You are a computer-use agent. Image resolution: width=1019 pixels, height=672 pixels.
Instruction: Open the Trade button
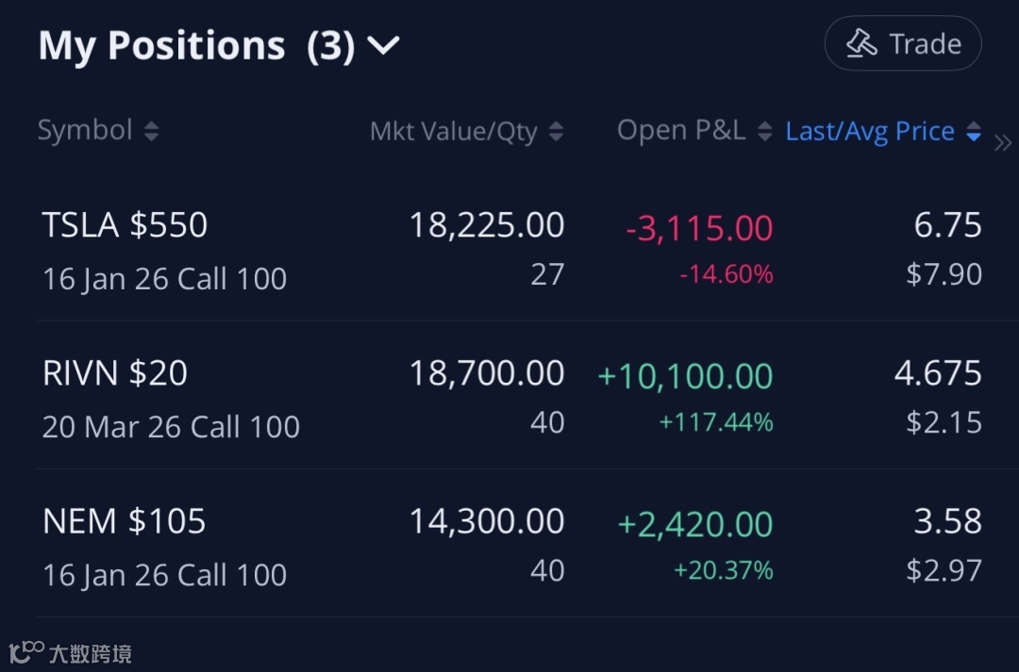903,44
